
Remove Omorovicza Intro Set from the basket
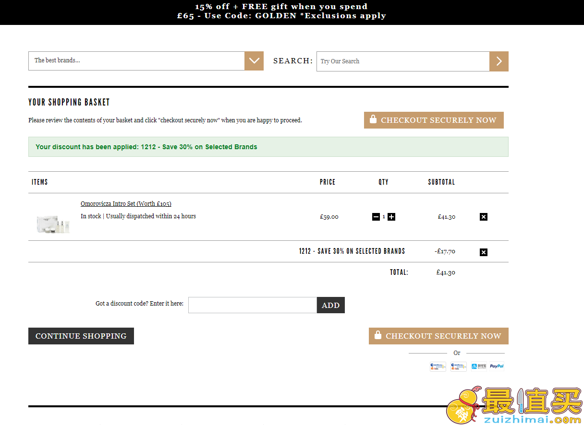(x=484, y=217)
